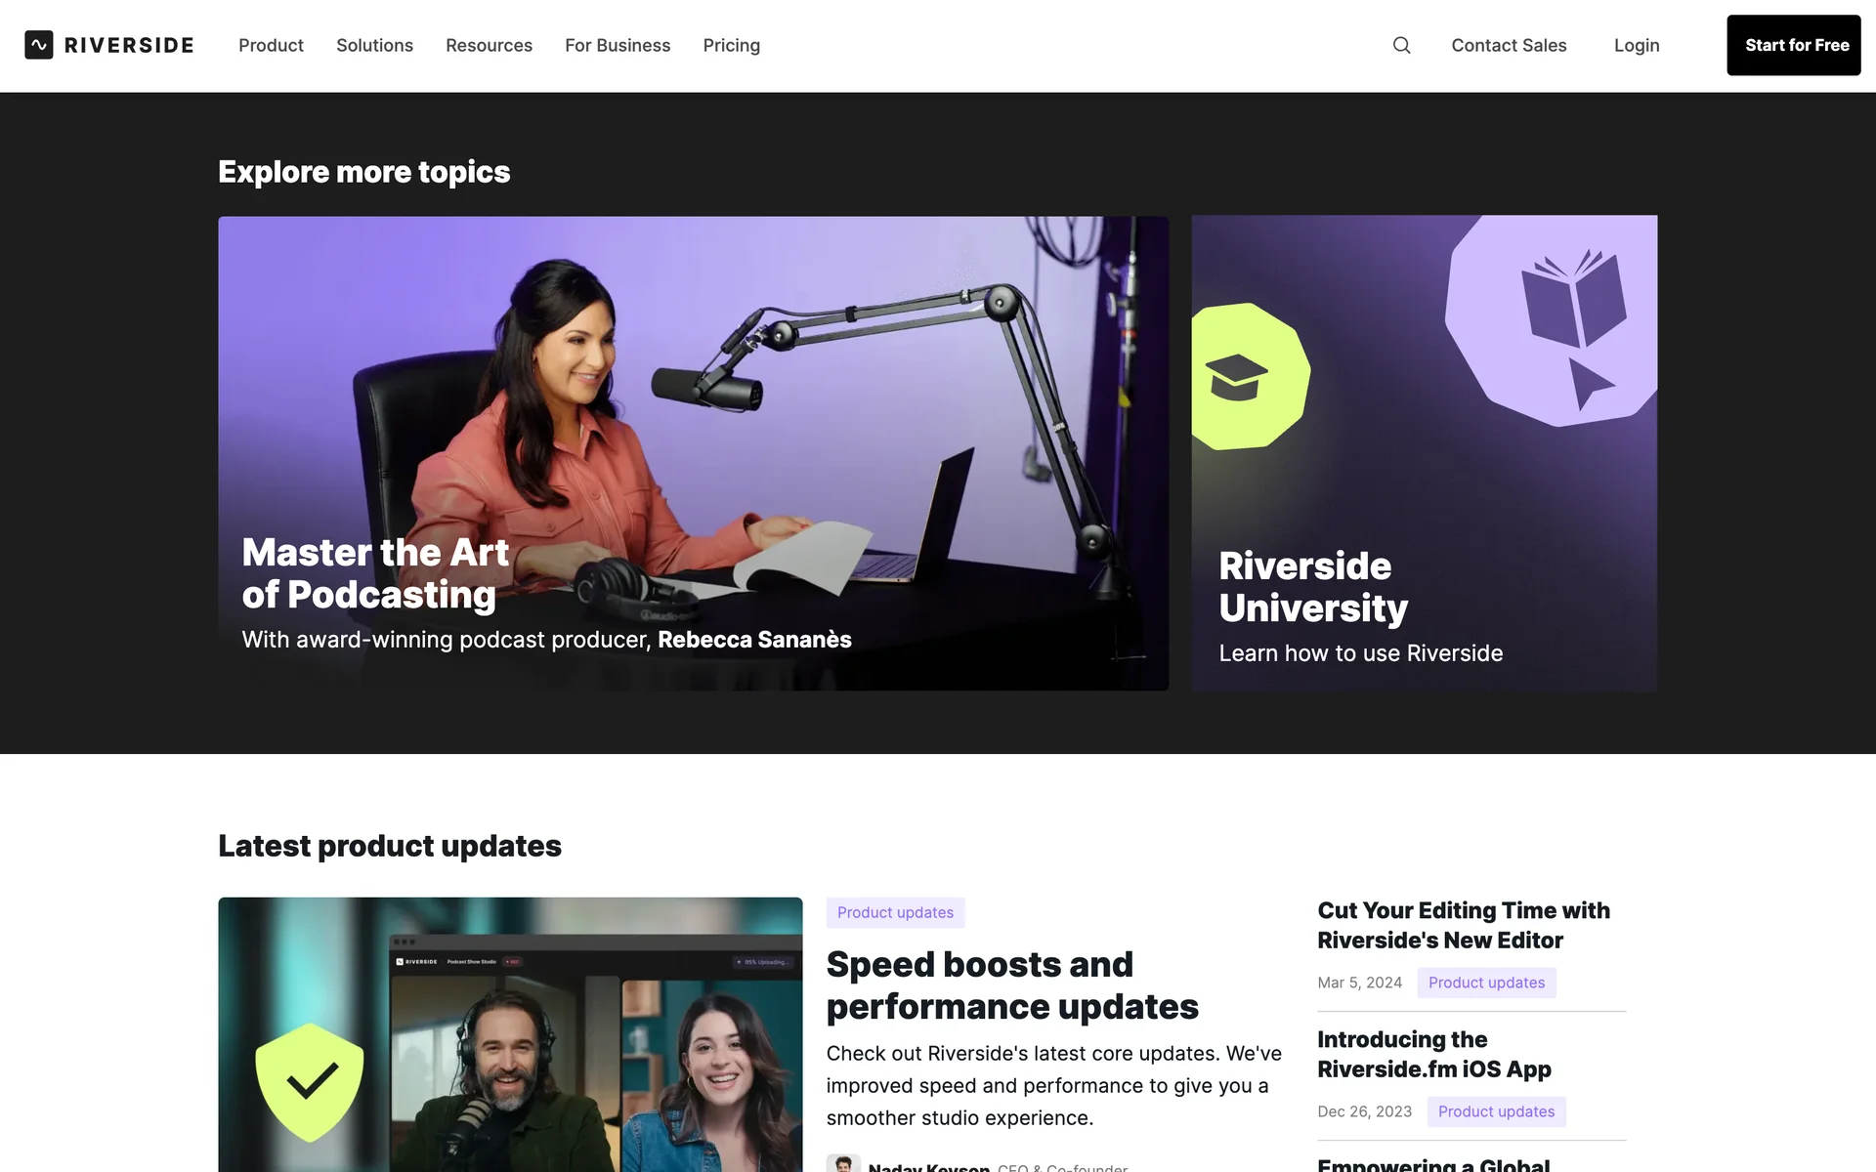Expand the Resources menu
The image size is (1876, 1172).
point(489,45)
